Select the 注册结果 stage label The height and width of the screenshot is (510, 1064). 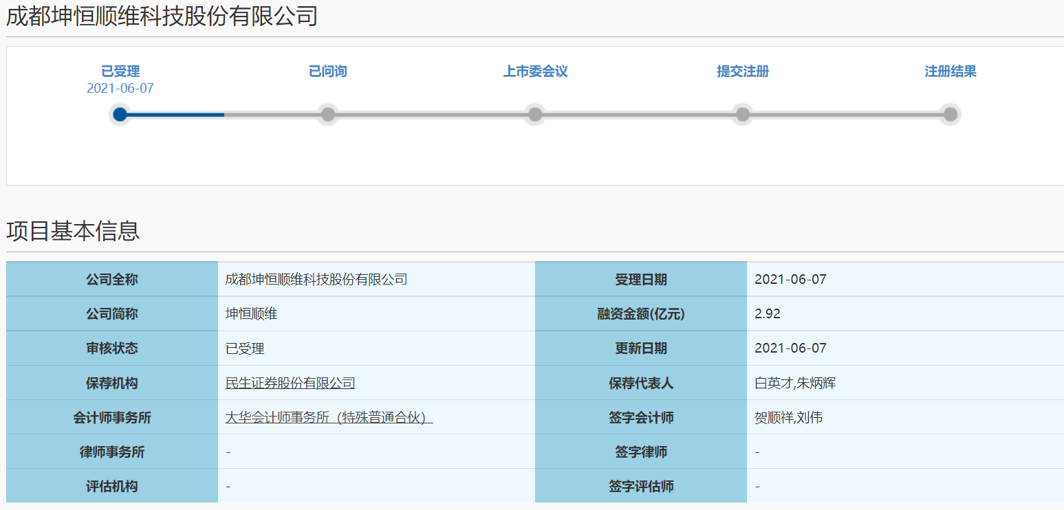(951, 71)
